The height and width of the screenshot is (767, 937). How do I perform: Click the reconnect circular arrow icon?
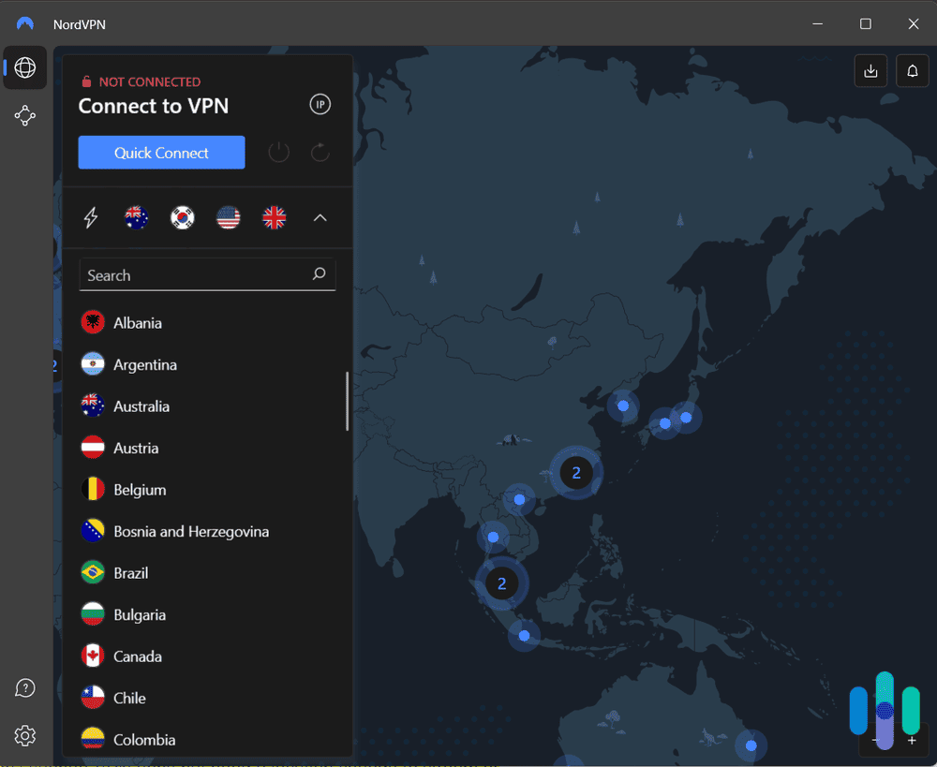click(320, 152)
